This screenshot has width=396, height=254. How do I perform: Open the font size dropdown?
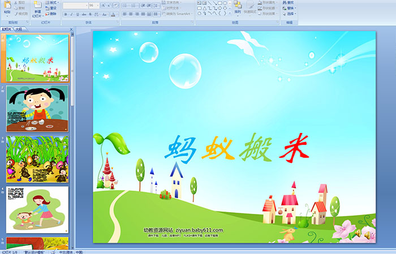pos(97,5)
